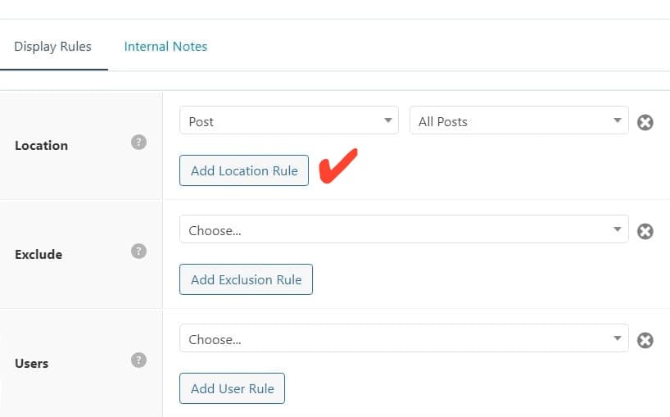Remove the Post location rule row
This screenshot has height=417, width=670.
(645, 123)
